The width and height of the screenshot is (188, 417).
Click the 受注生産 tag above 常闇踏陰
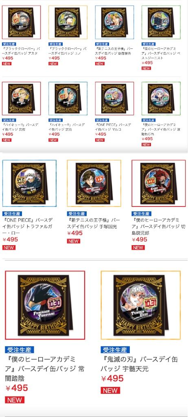20,349
